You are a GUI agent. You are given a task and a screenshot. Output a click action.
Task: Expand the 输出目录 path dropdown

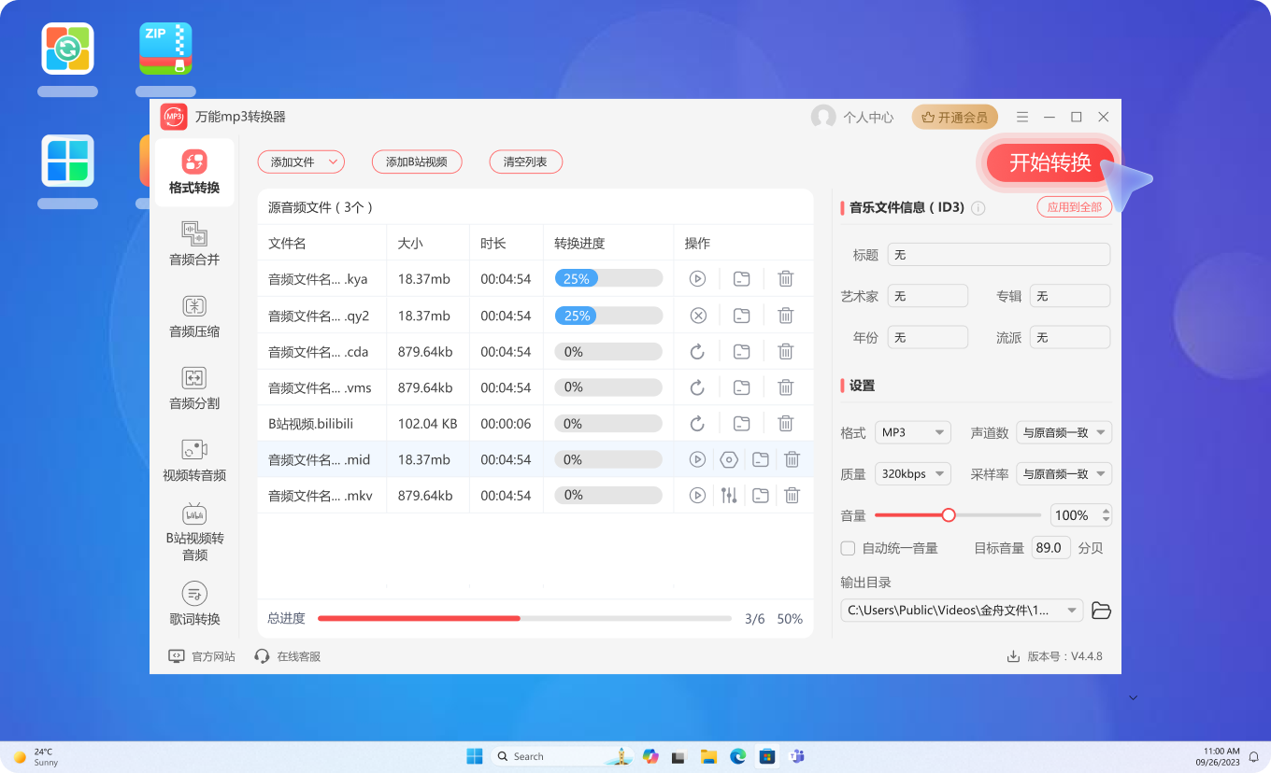click(x=1073, y=611)
